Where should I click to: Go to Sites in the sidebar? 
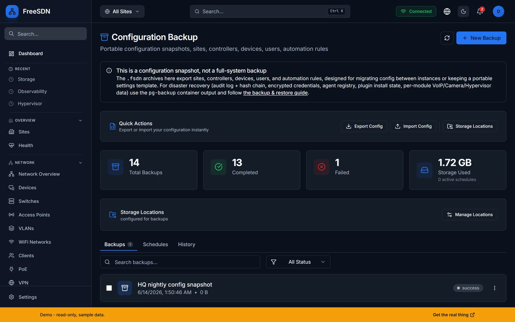tap(45, 132)
